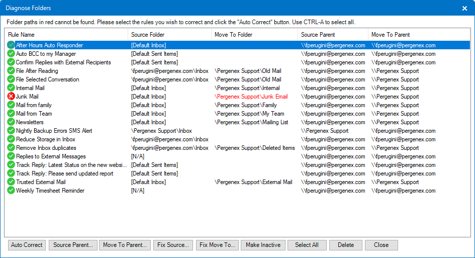475x258 pixels.
Task: Click the Auto Correct button
Action: tap(27, 245)
